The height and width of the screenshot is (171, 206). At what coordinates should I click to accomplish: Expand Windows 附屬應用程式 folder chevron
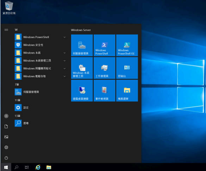tap(65, 68)
